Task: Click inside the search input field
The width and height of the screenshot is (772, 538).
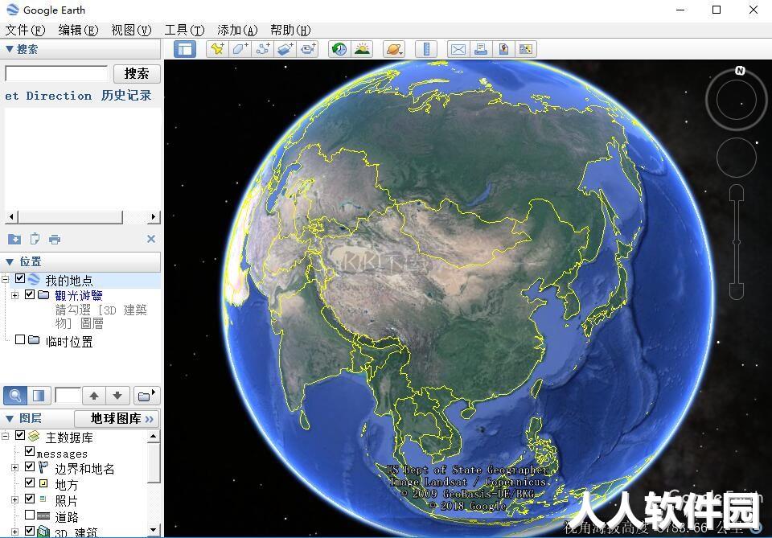Action: [x=56, y=73]
